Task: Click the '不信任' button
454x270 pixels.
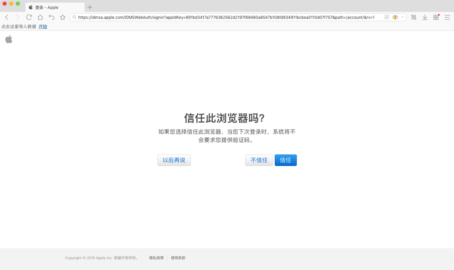Action: [x=259, y=160]
